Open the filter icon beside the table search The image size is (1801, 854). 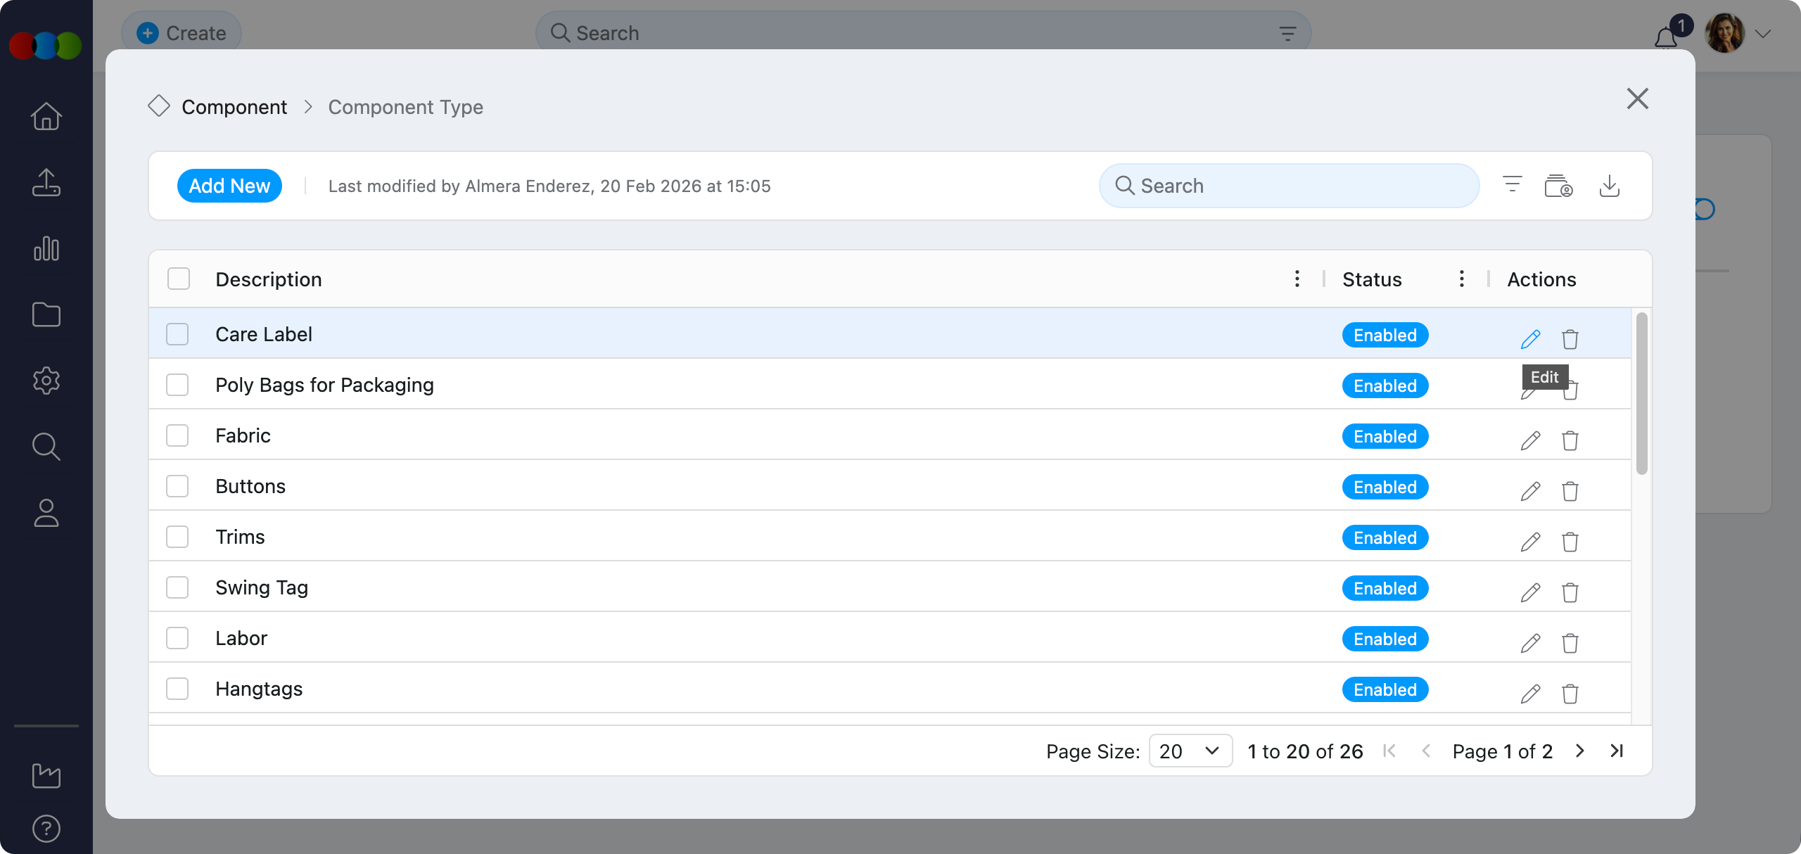(x=1512, y=185)
